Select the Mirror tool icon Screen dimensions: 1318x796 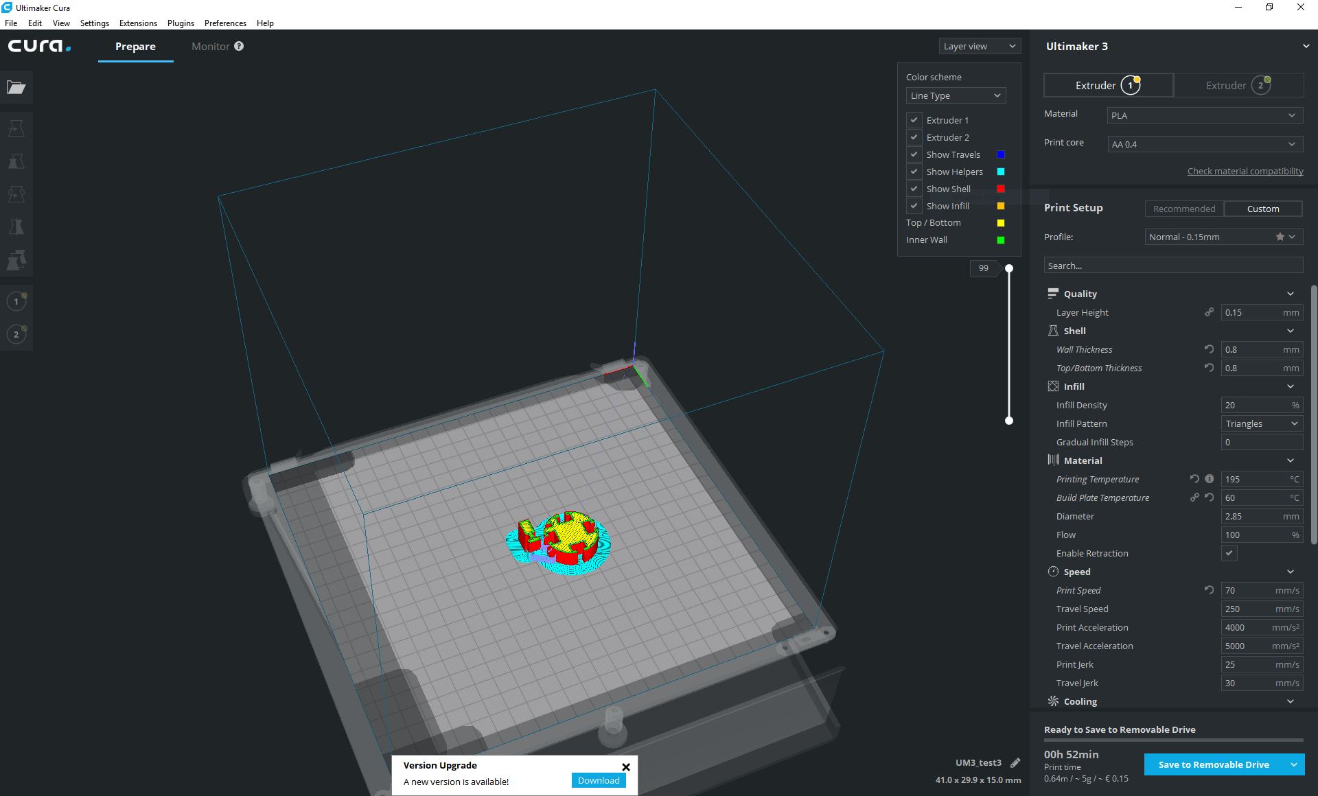16,227
